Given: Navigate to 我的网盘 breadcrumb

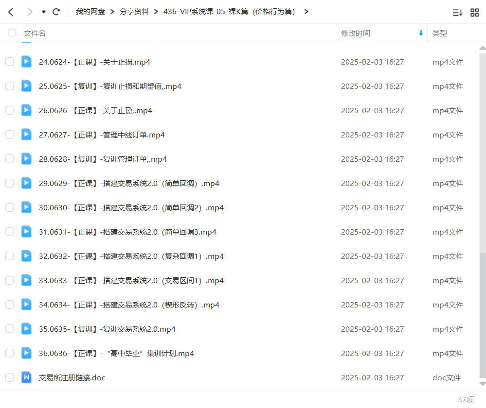Looking at the screenshot, I should tap(90, 12).
